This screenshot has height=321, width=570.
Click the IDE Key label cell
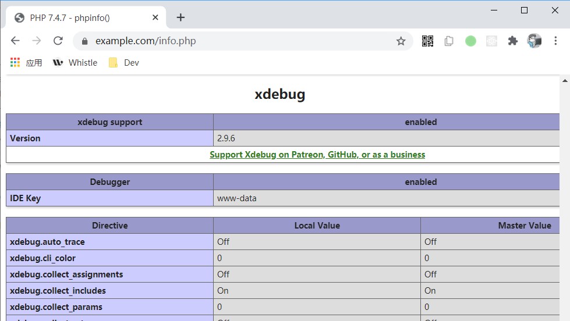click(110, 198)
